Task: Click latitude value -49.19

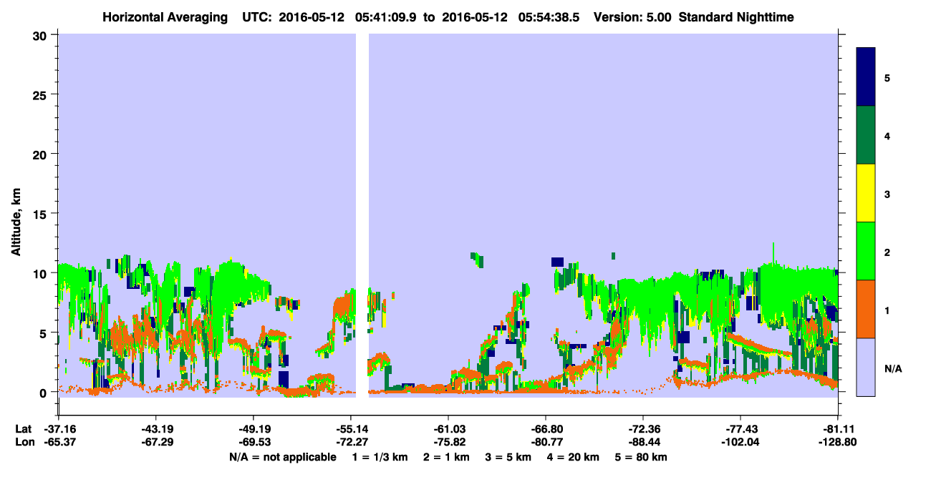Action: 253,429
